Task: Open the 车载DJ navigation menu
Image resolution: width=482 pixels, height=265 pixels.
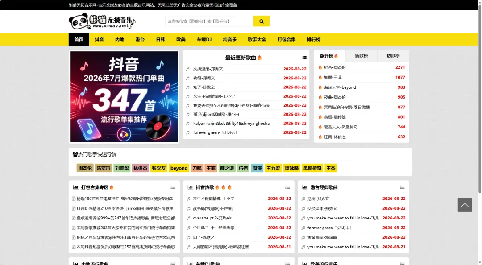Action: pyautogui.click(x=204, y=39)
